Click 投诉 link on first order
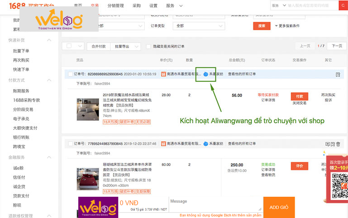The width and height of the screenshot is (348, 218). click(x=328, y=100)
